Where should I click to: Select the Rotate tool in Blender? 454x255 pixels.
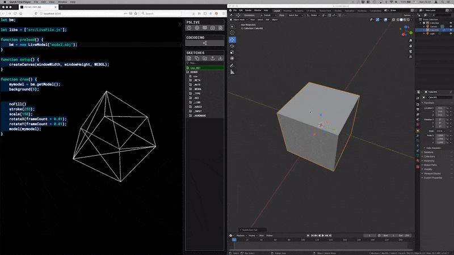point(232,46)
